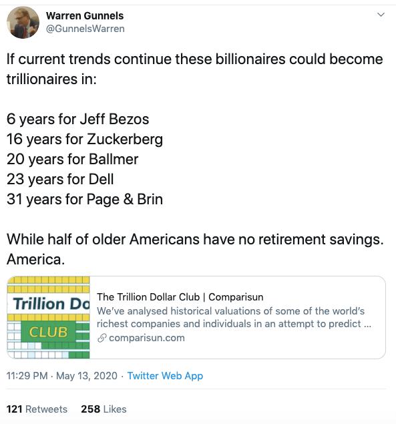Click the Warren Gunnels display name
396x424 pixels.
tap(85, 15)
